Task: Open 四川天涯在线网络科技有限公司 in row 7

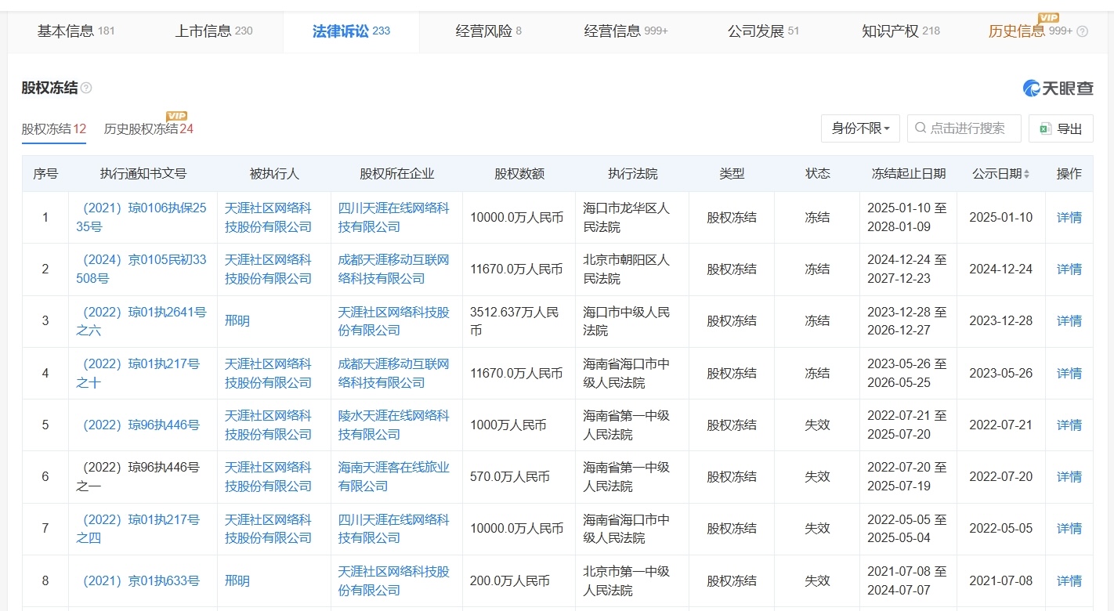Action: click(x=394, y=529)
